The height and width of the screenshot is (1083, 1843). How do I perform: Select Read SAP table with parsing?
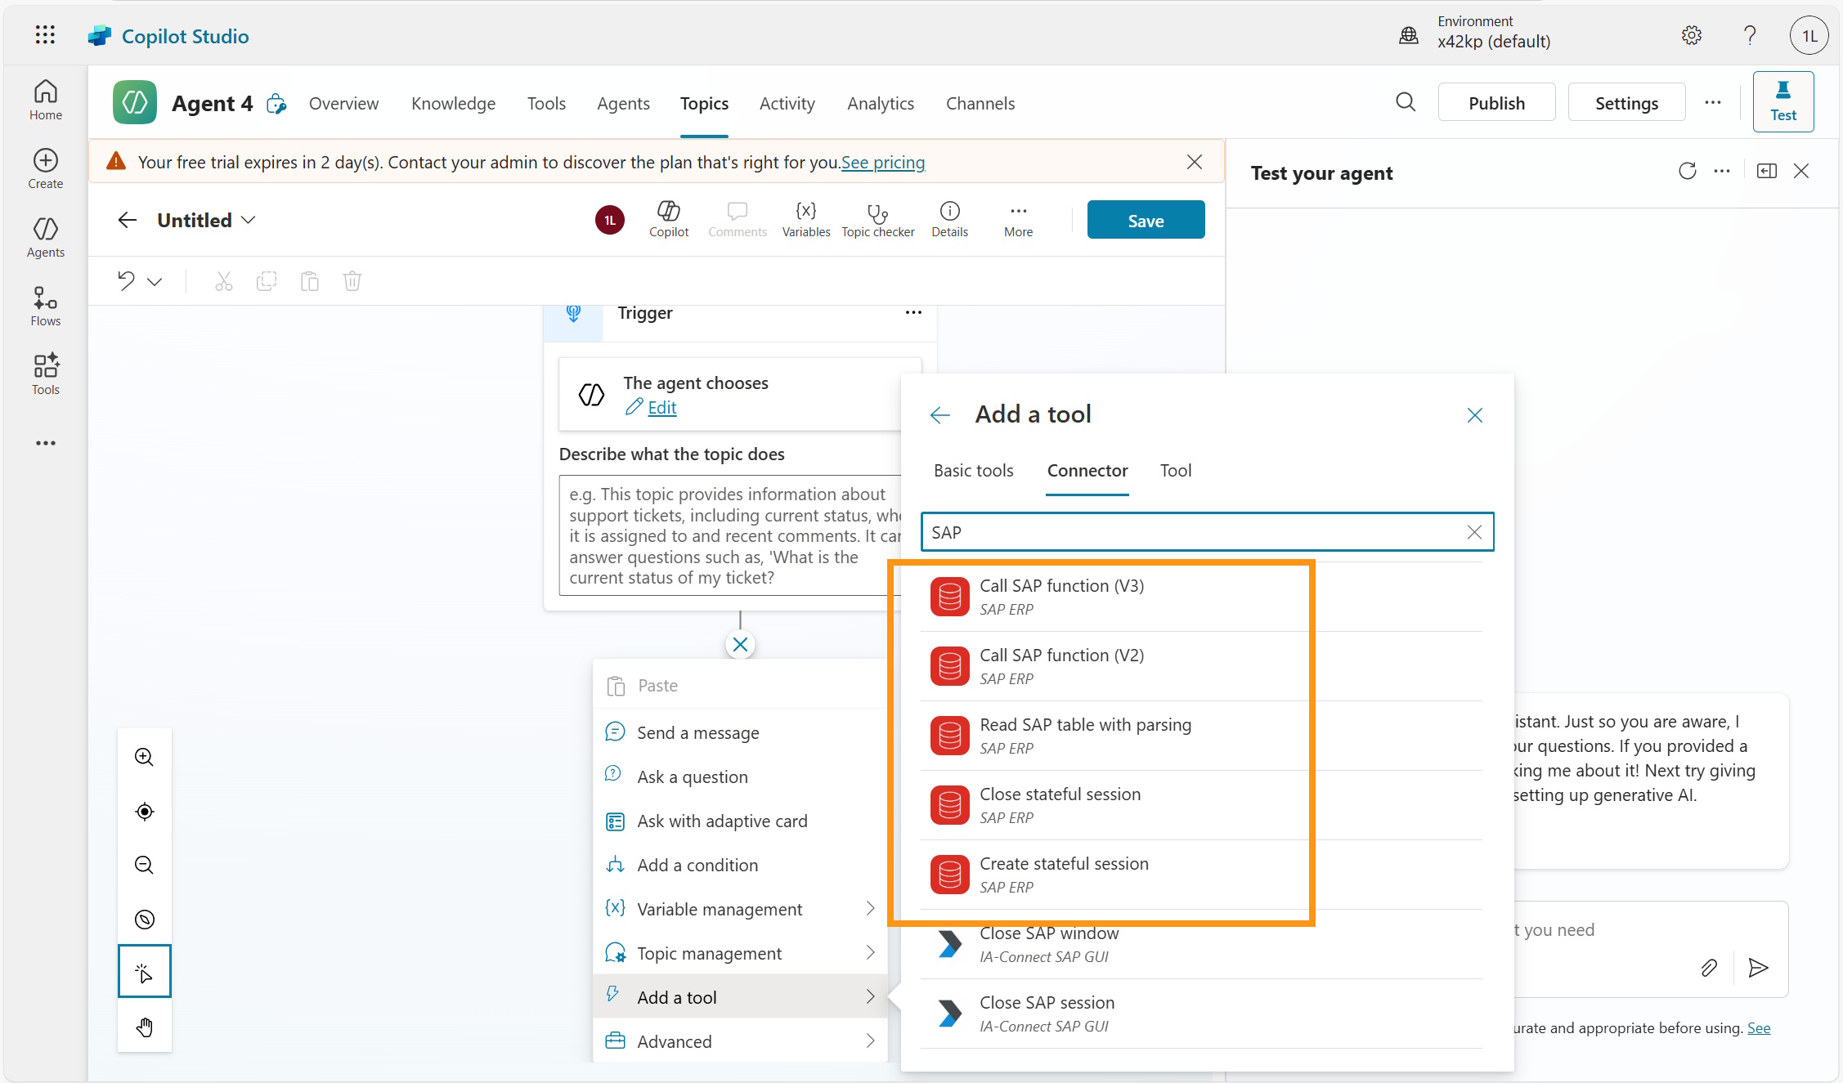pyautogui.click(x=1201, y=736)
